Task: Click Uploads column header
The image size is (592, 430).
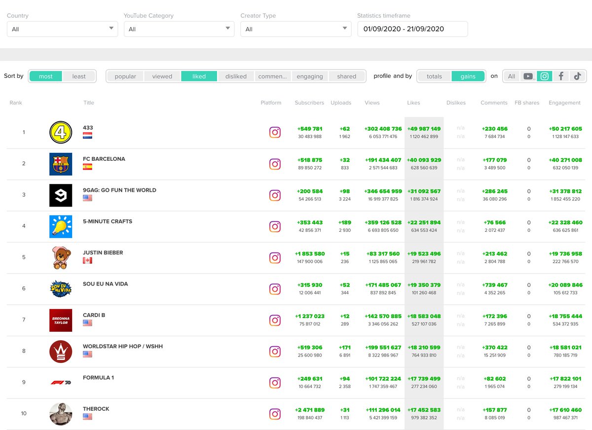Action: tap(341, 103)
